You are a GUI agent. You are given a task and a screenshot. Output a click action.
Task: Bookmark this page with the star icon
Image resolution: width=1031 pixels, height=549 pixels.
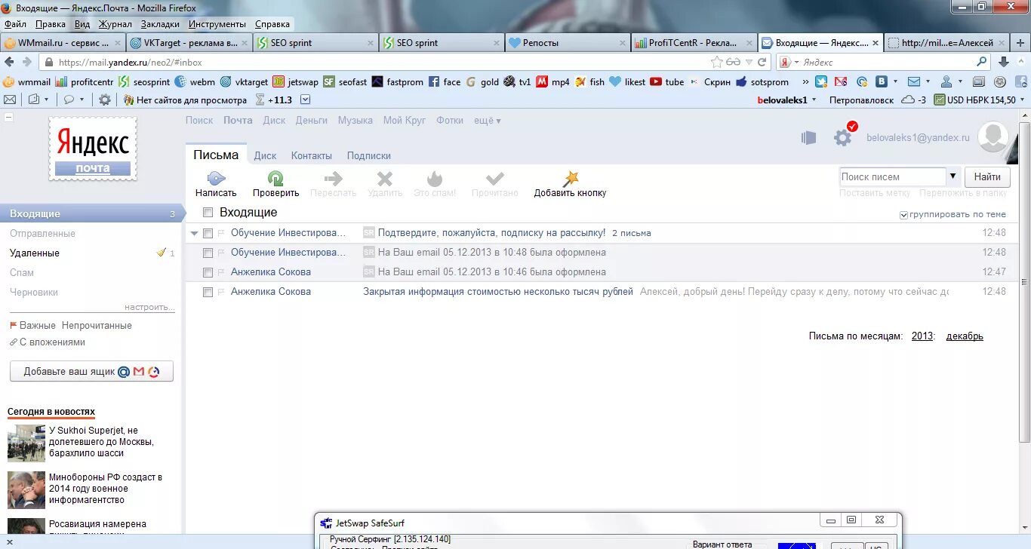pos(716,63)
